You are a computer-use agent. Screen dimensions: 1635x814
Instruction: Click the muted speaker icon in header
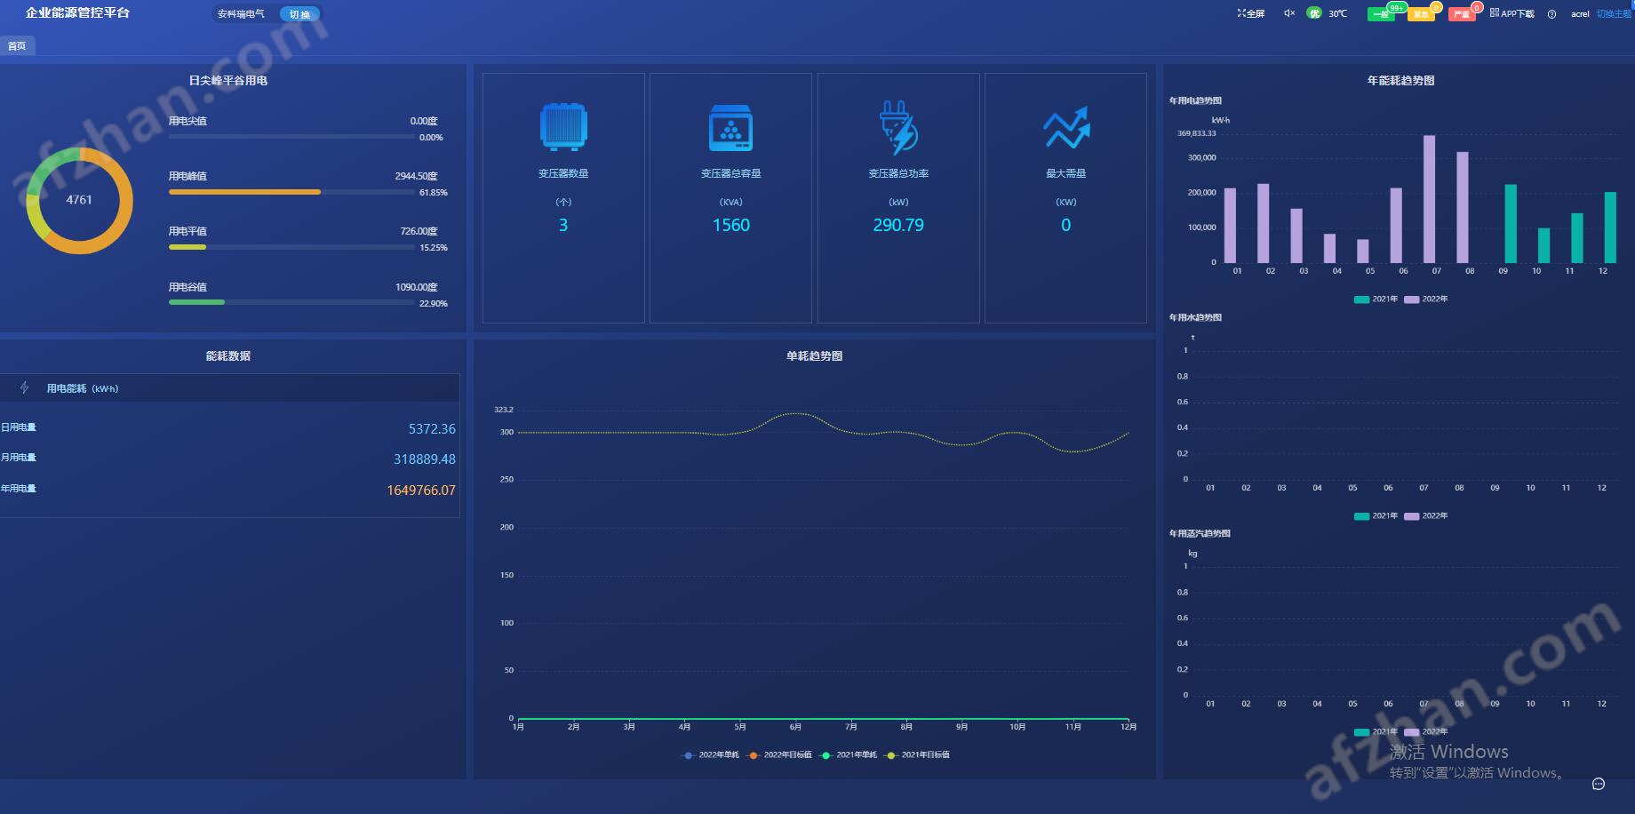pyautogui.click(x=1288, y=13)
